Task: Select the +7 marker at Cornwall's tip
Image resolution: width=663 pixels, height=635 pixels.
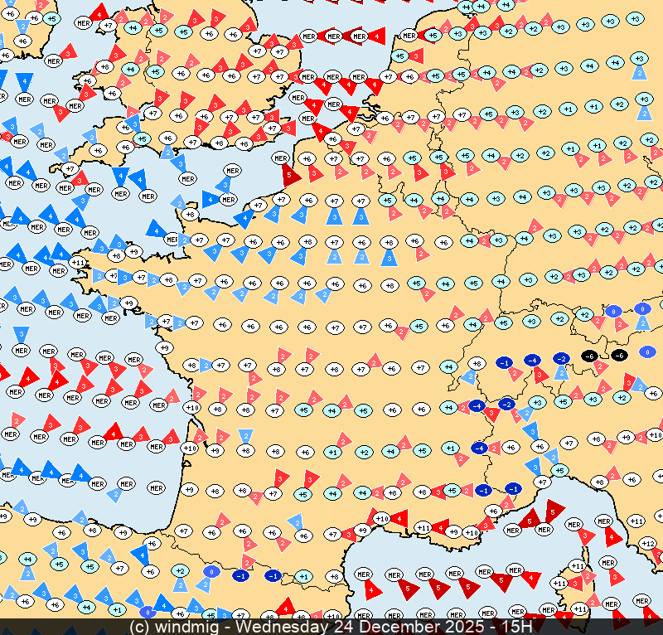Action: point(70,168)
